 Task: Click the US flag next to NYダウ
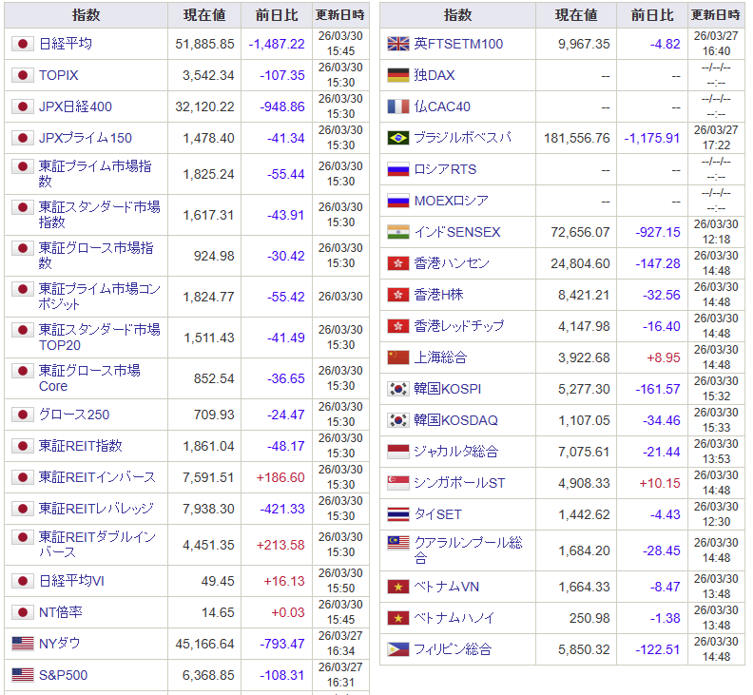[x=23, y=644]
